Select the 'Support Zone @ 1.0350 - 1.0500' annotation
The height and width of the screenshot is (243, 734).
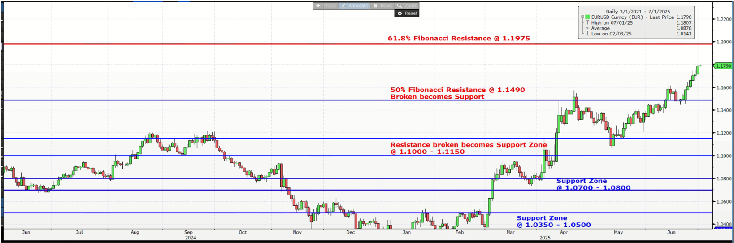(554, 221)
